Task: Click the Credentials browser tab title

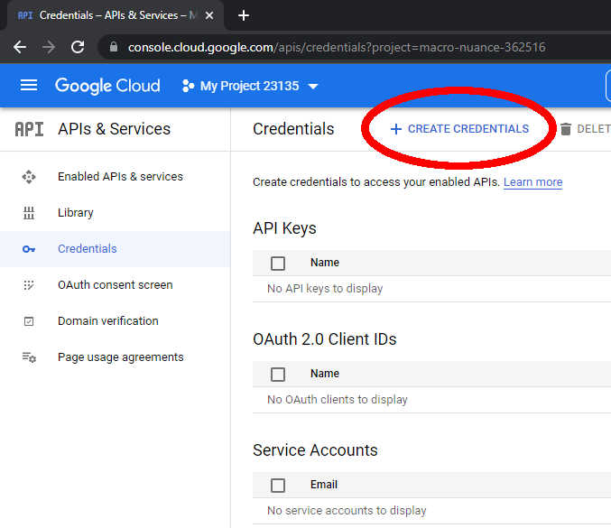Action: click(118, 15)
